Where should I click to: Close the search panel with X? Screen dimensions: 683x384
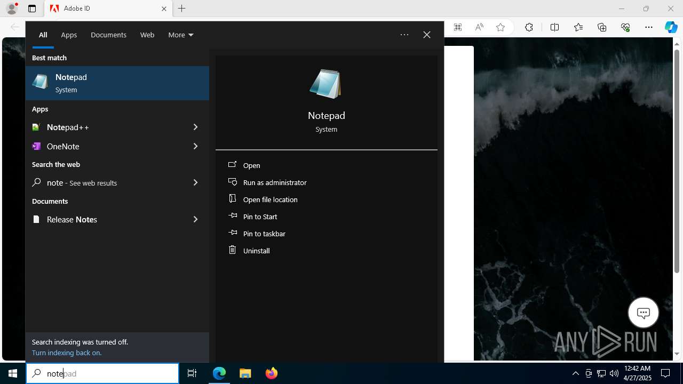click(x=427, y=35)
